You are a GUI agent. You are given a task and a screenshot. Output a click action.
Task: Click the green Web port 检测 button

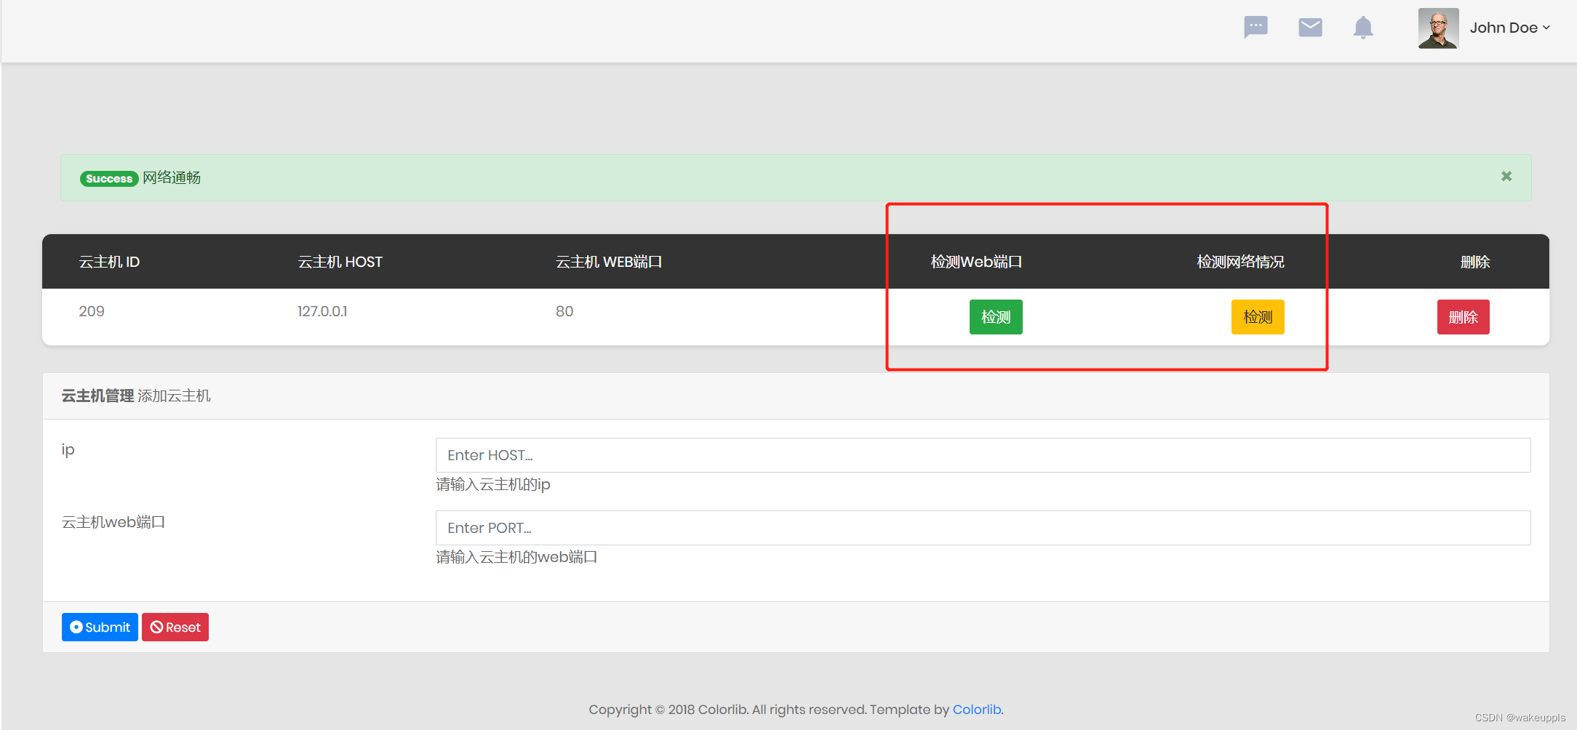point(996,317)
